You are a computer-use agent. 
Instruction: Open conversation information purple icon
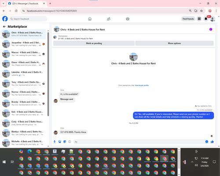[211, 29]
